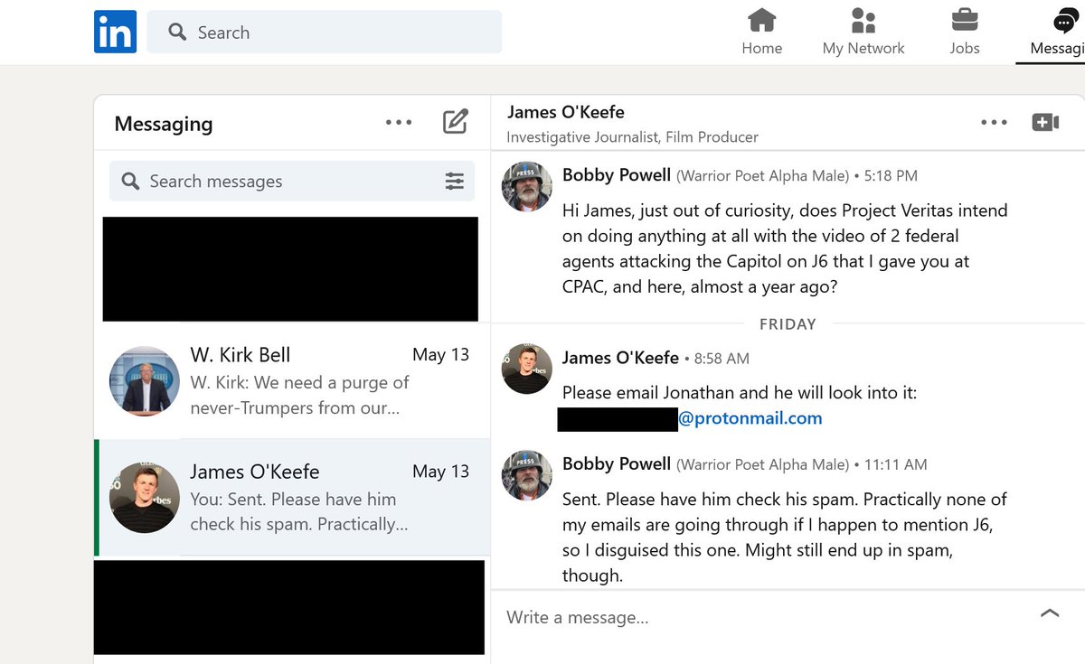This screenshot has height=664, width=1085.
Task: Open conversation three-dot options menu
Action: click(994, 123)
